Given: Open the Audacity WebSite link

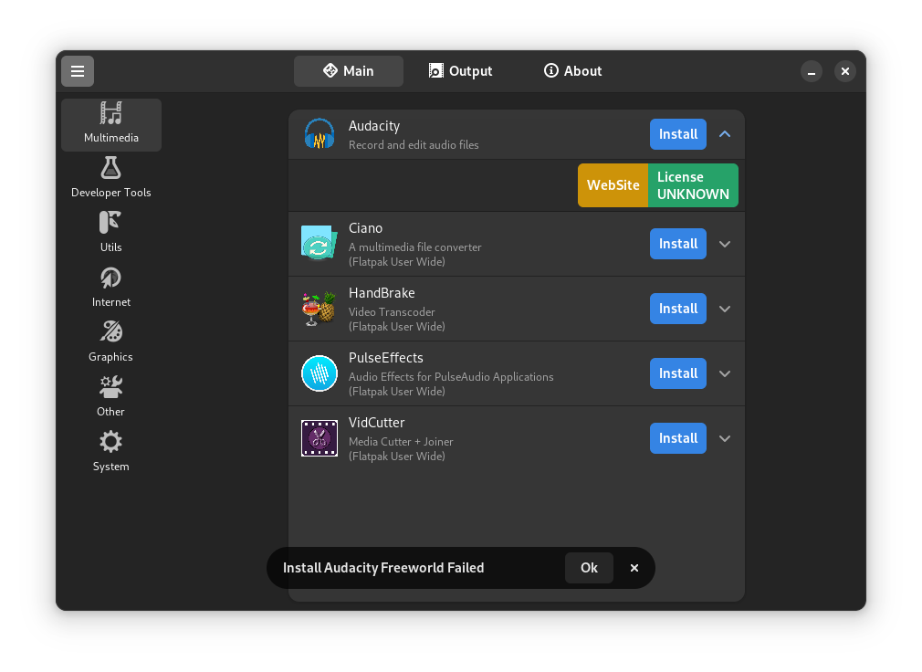Looking at the screenshot, I should pyautogui.click(x=613, y=185).
